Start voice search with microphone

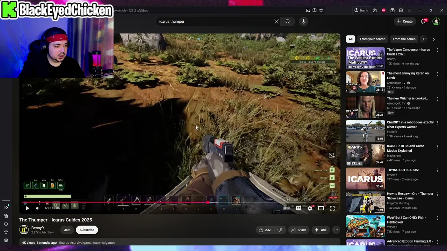(x=303, y=21)
